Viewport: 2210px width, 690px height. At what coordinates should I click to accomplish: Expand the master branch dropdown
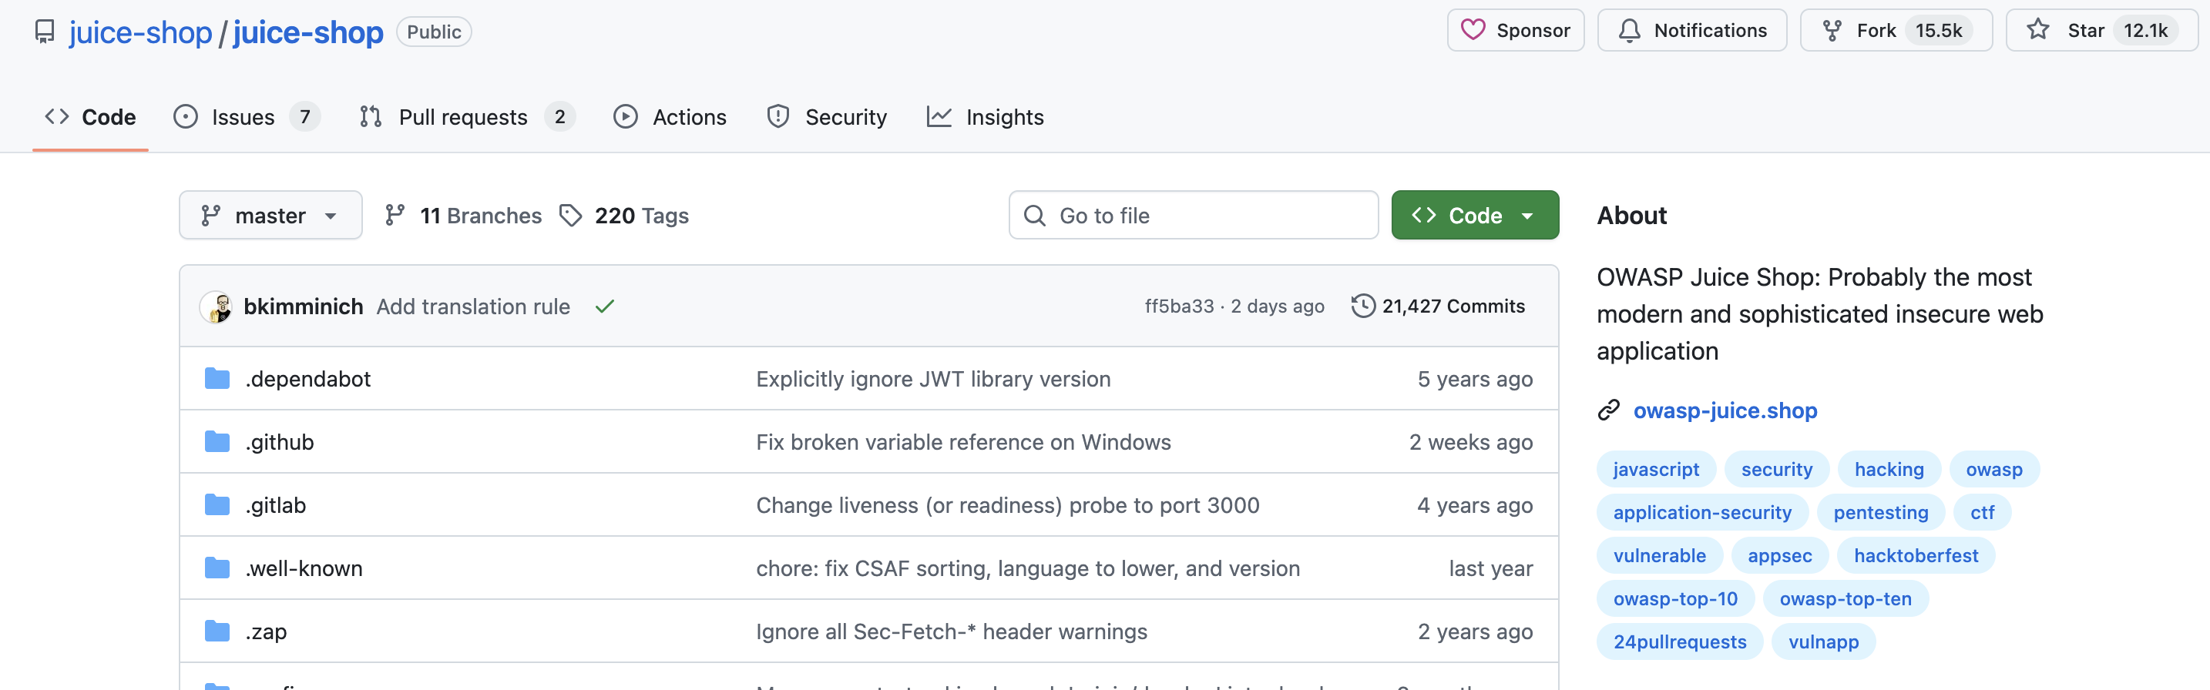click(x=270, y=216)
